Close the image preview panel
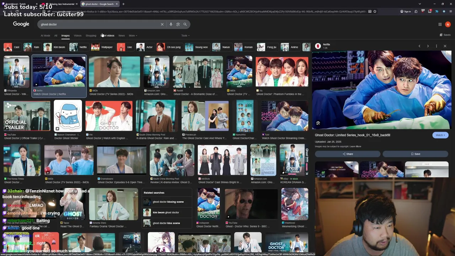The image size is (455, 256). click(x=445, y=46)
